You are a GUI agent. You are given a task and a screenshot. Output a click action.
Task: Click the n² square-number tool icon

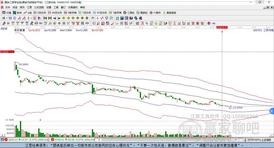[x=45, y=24]
